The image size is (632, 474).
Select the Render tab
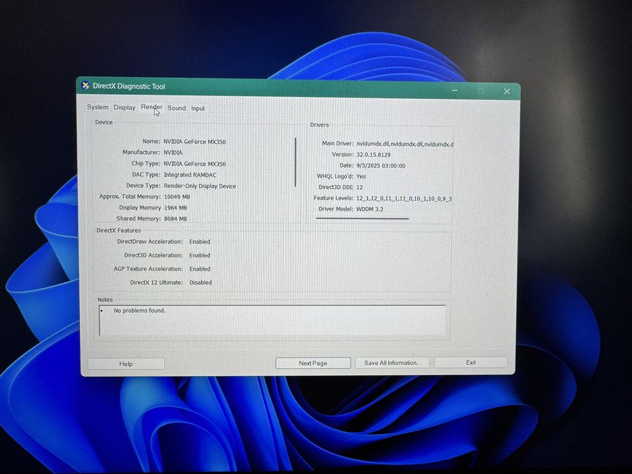(152, 107)
